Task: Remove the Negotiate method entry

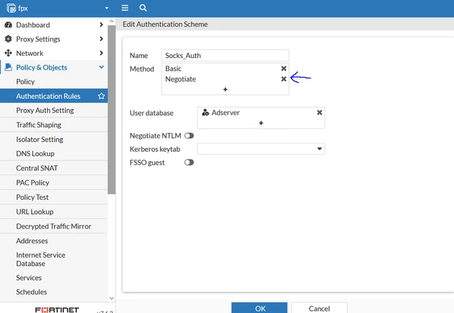Action: [x=284, y=78]
